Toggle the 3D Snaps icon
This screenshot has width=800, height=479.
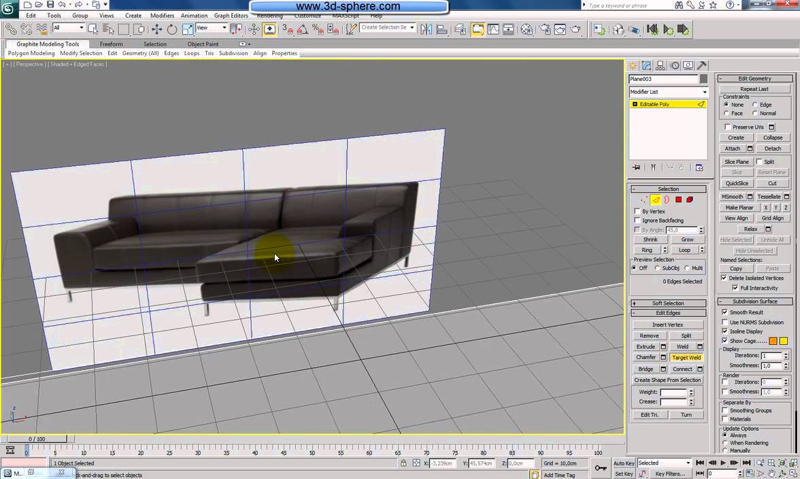click(288, 29)
